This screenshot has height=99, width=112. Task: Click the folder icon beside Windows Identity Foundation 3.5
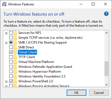pyautogui.click(x=15, y=76)
